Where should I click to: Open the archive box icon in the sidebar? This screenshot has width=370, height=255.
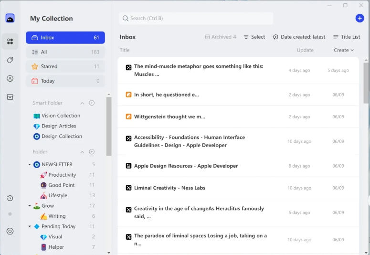[10, 97]
